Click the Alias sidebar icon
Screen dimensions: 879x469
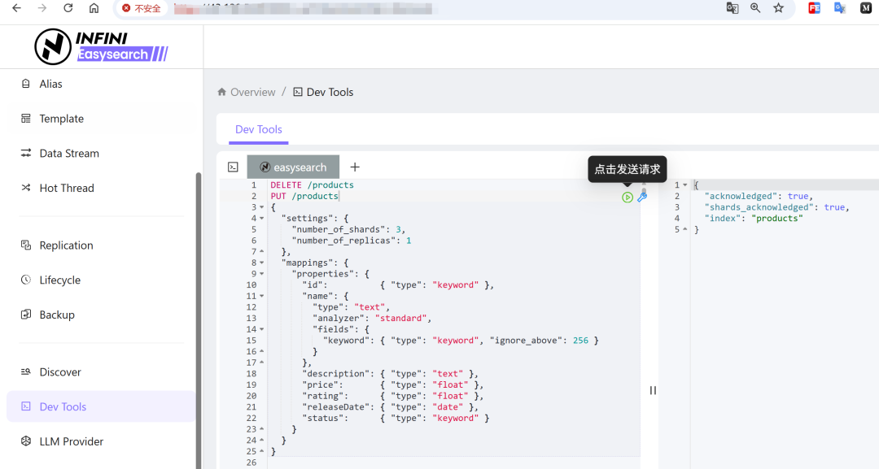26,84
